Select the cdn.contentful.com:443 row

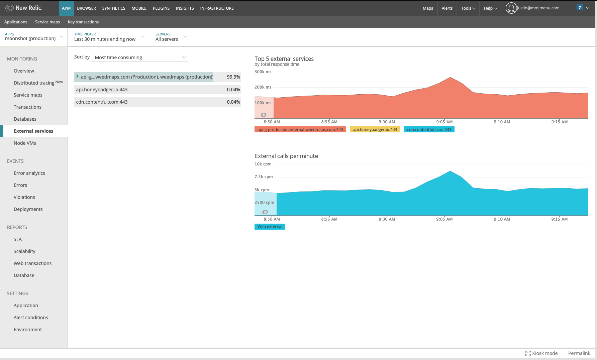pyautogui.click(x=158, y=102)
